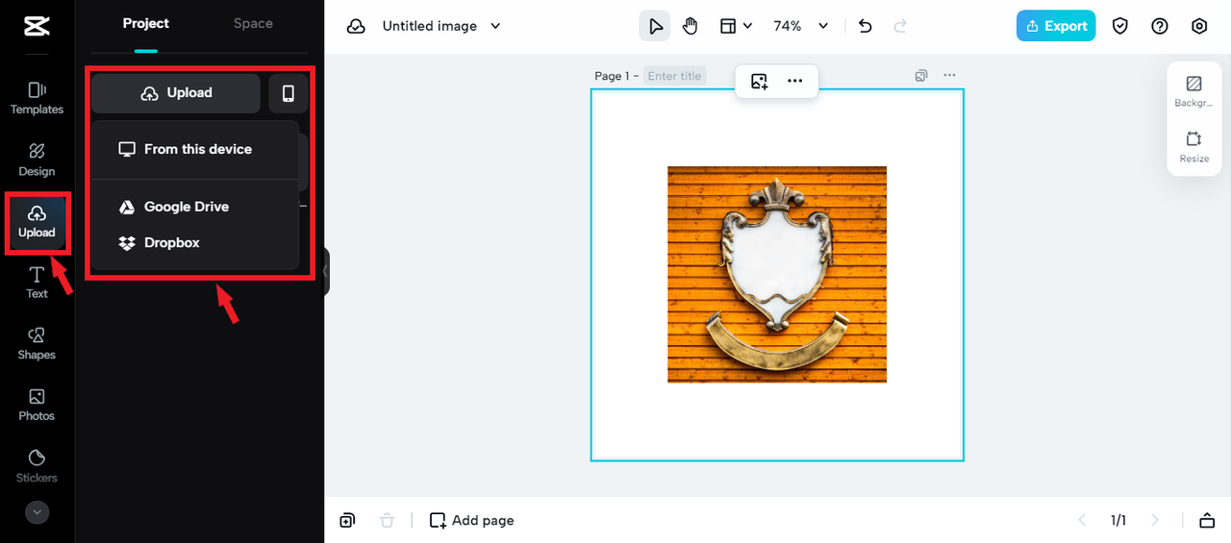Screen dimensions: 1231x543
Task: Expand more sidebar tools with down-chevron circle
Action: click(37, 512)
